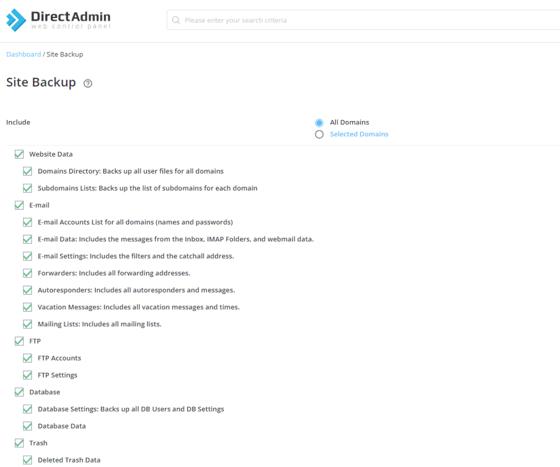560x467 pixels.
Task: Toggle the Domains Directory checkbox
Action: click(27, 171)
